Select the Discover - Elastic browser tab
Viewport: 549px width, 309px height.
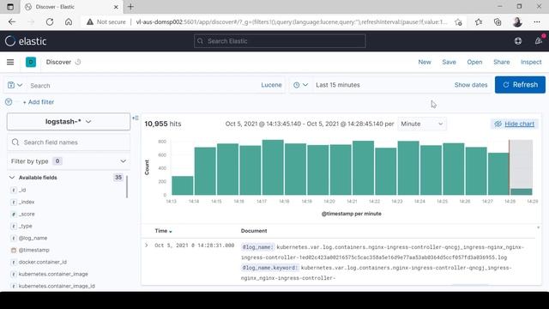point(72,7)
